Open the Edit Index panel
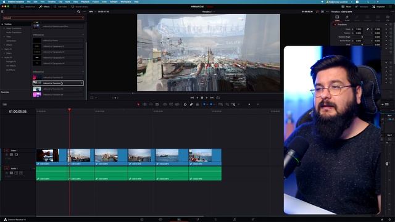The height and width of the screenshot is (222, 395). click(x=60, y=7)
